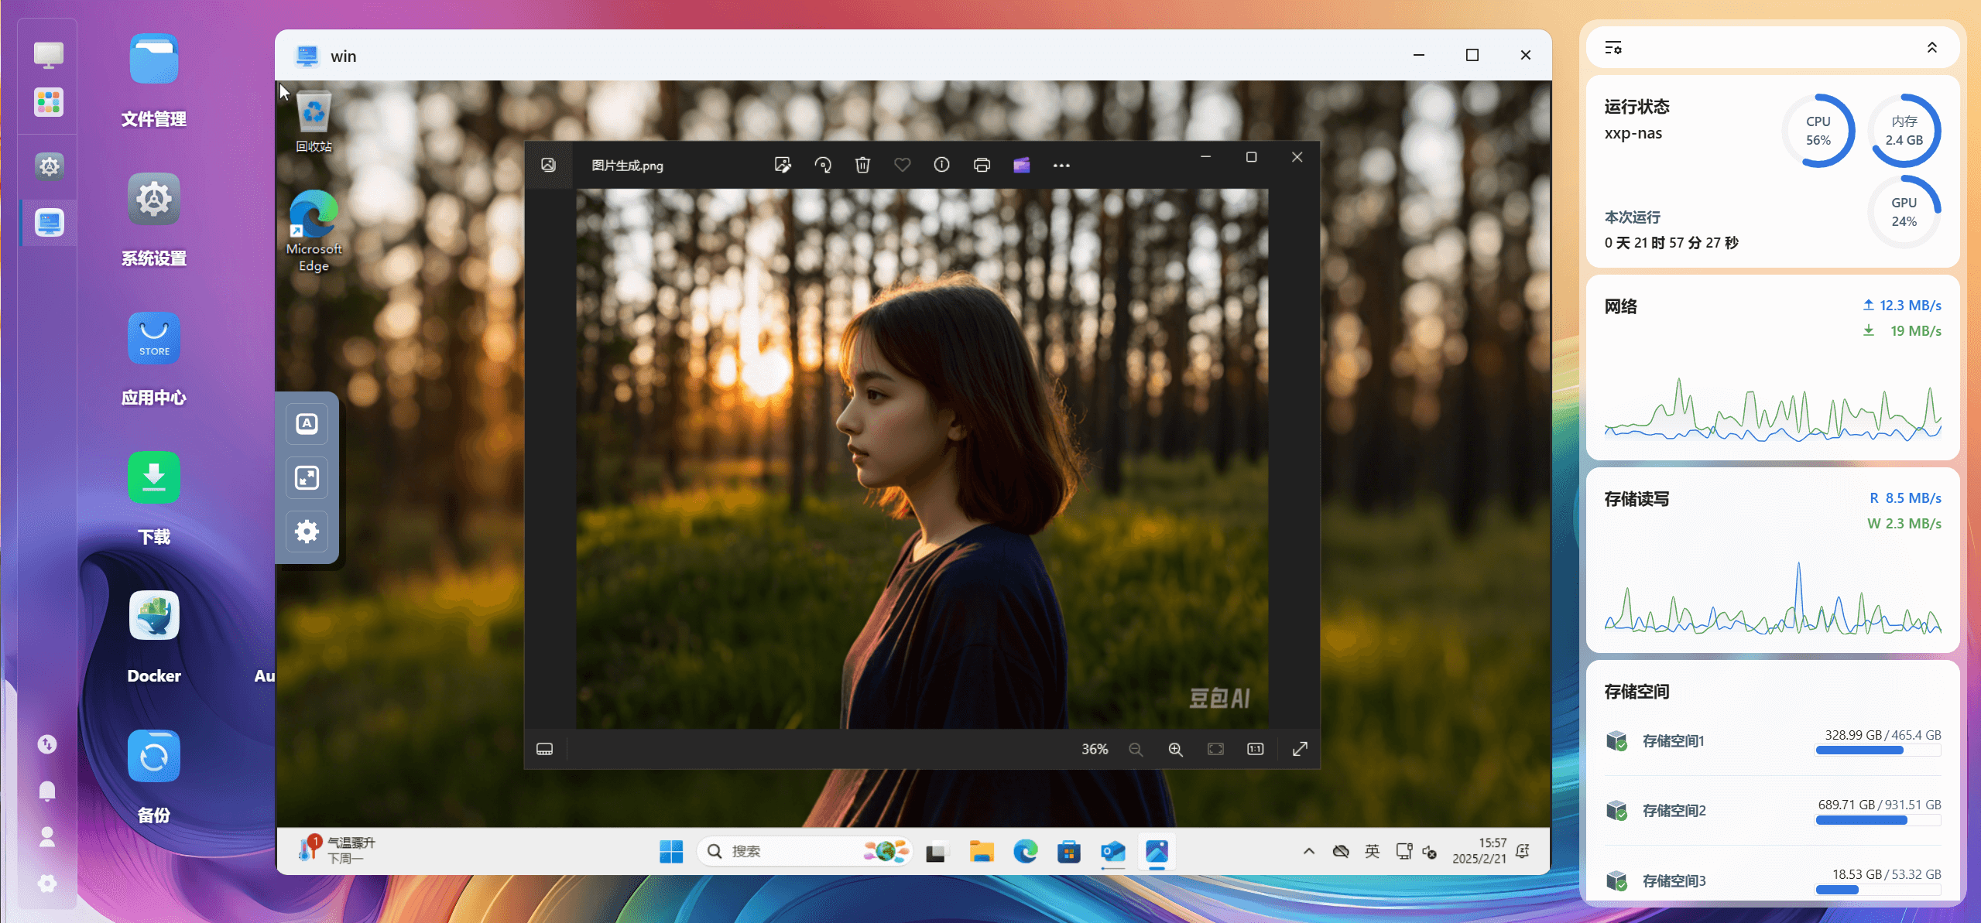This screenshot has width=1981, height=923.
Task: Click the CPU 56% gauge
Action: [x=1818, y=131]
